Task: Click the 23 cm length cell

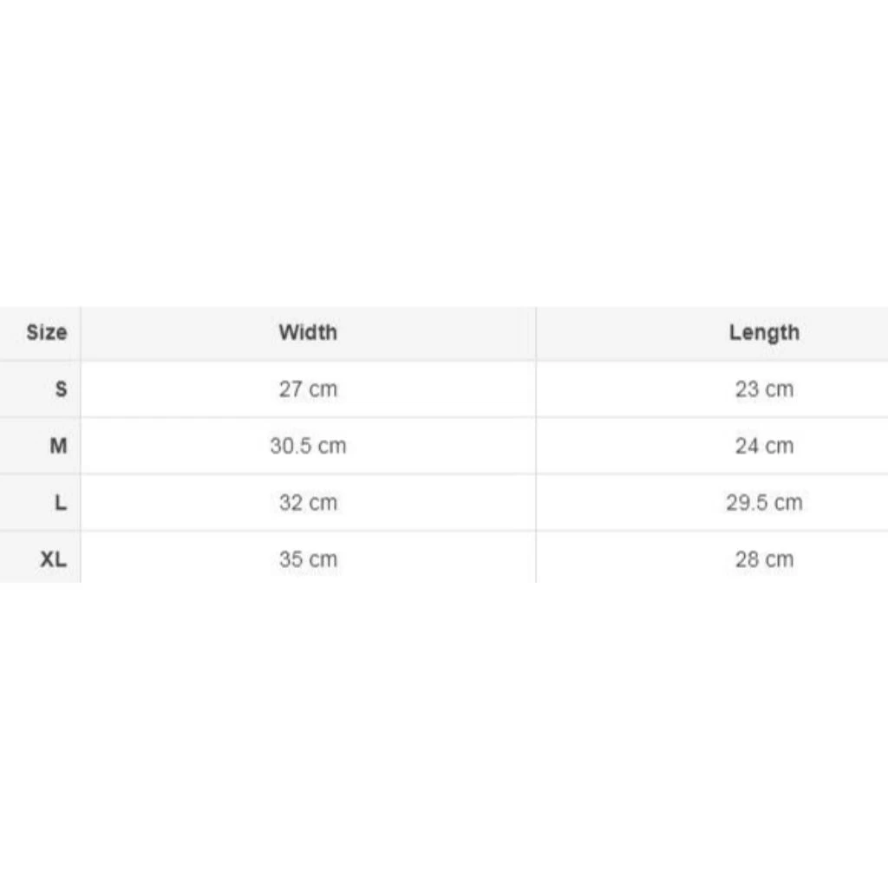Action: click(x=764, y=389)
